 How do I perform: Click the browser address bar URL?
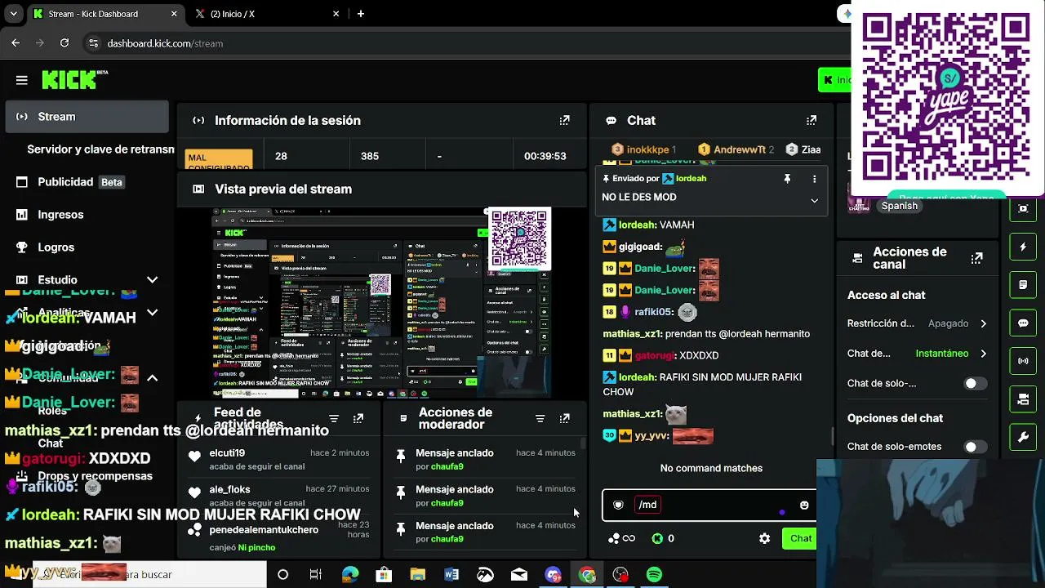click(165, 43)
